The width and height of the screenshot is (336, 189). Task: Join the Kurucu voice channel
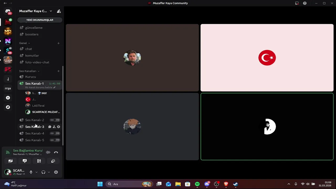[40, 77]
